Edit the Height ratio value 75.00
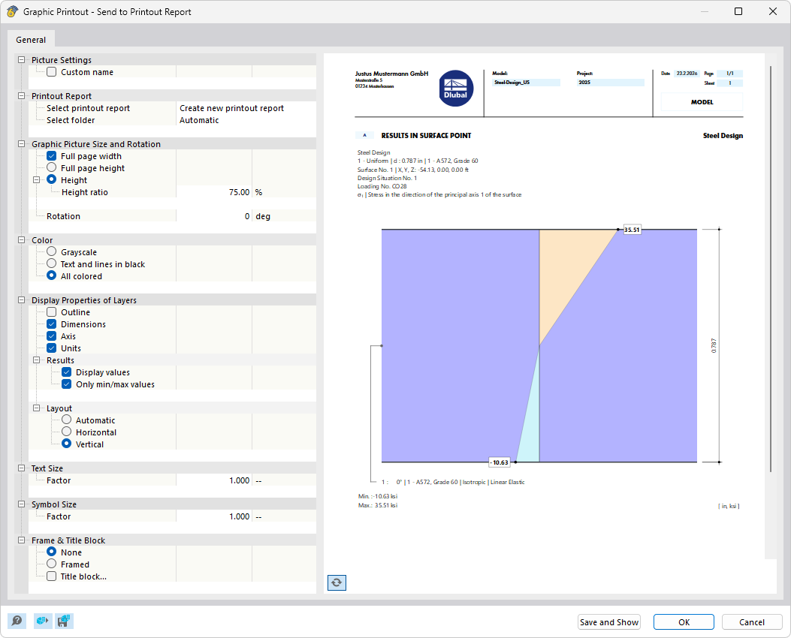The height and width of the screenshot is (638, 791). point(214,192)
